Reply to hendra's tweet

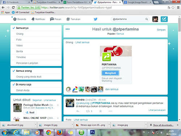point(78,111)
